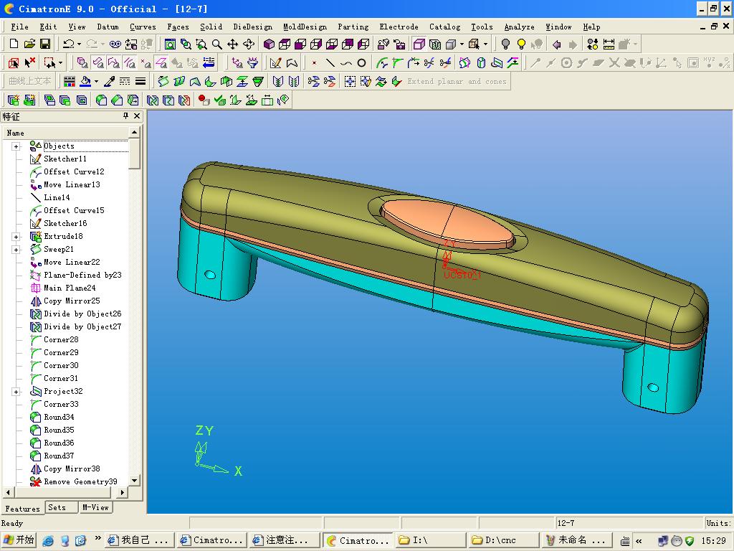734x551 pixels.
Task: Toggle the shaded display cube button
Action: click(419, 44)
